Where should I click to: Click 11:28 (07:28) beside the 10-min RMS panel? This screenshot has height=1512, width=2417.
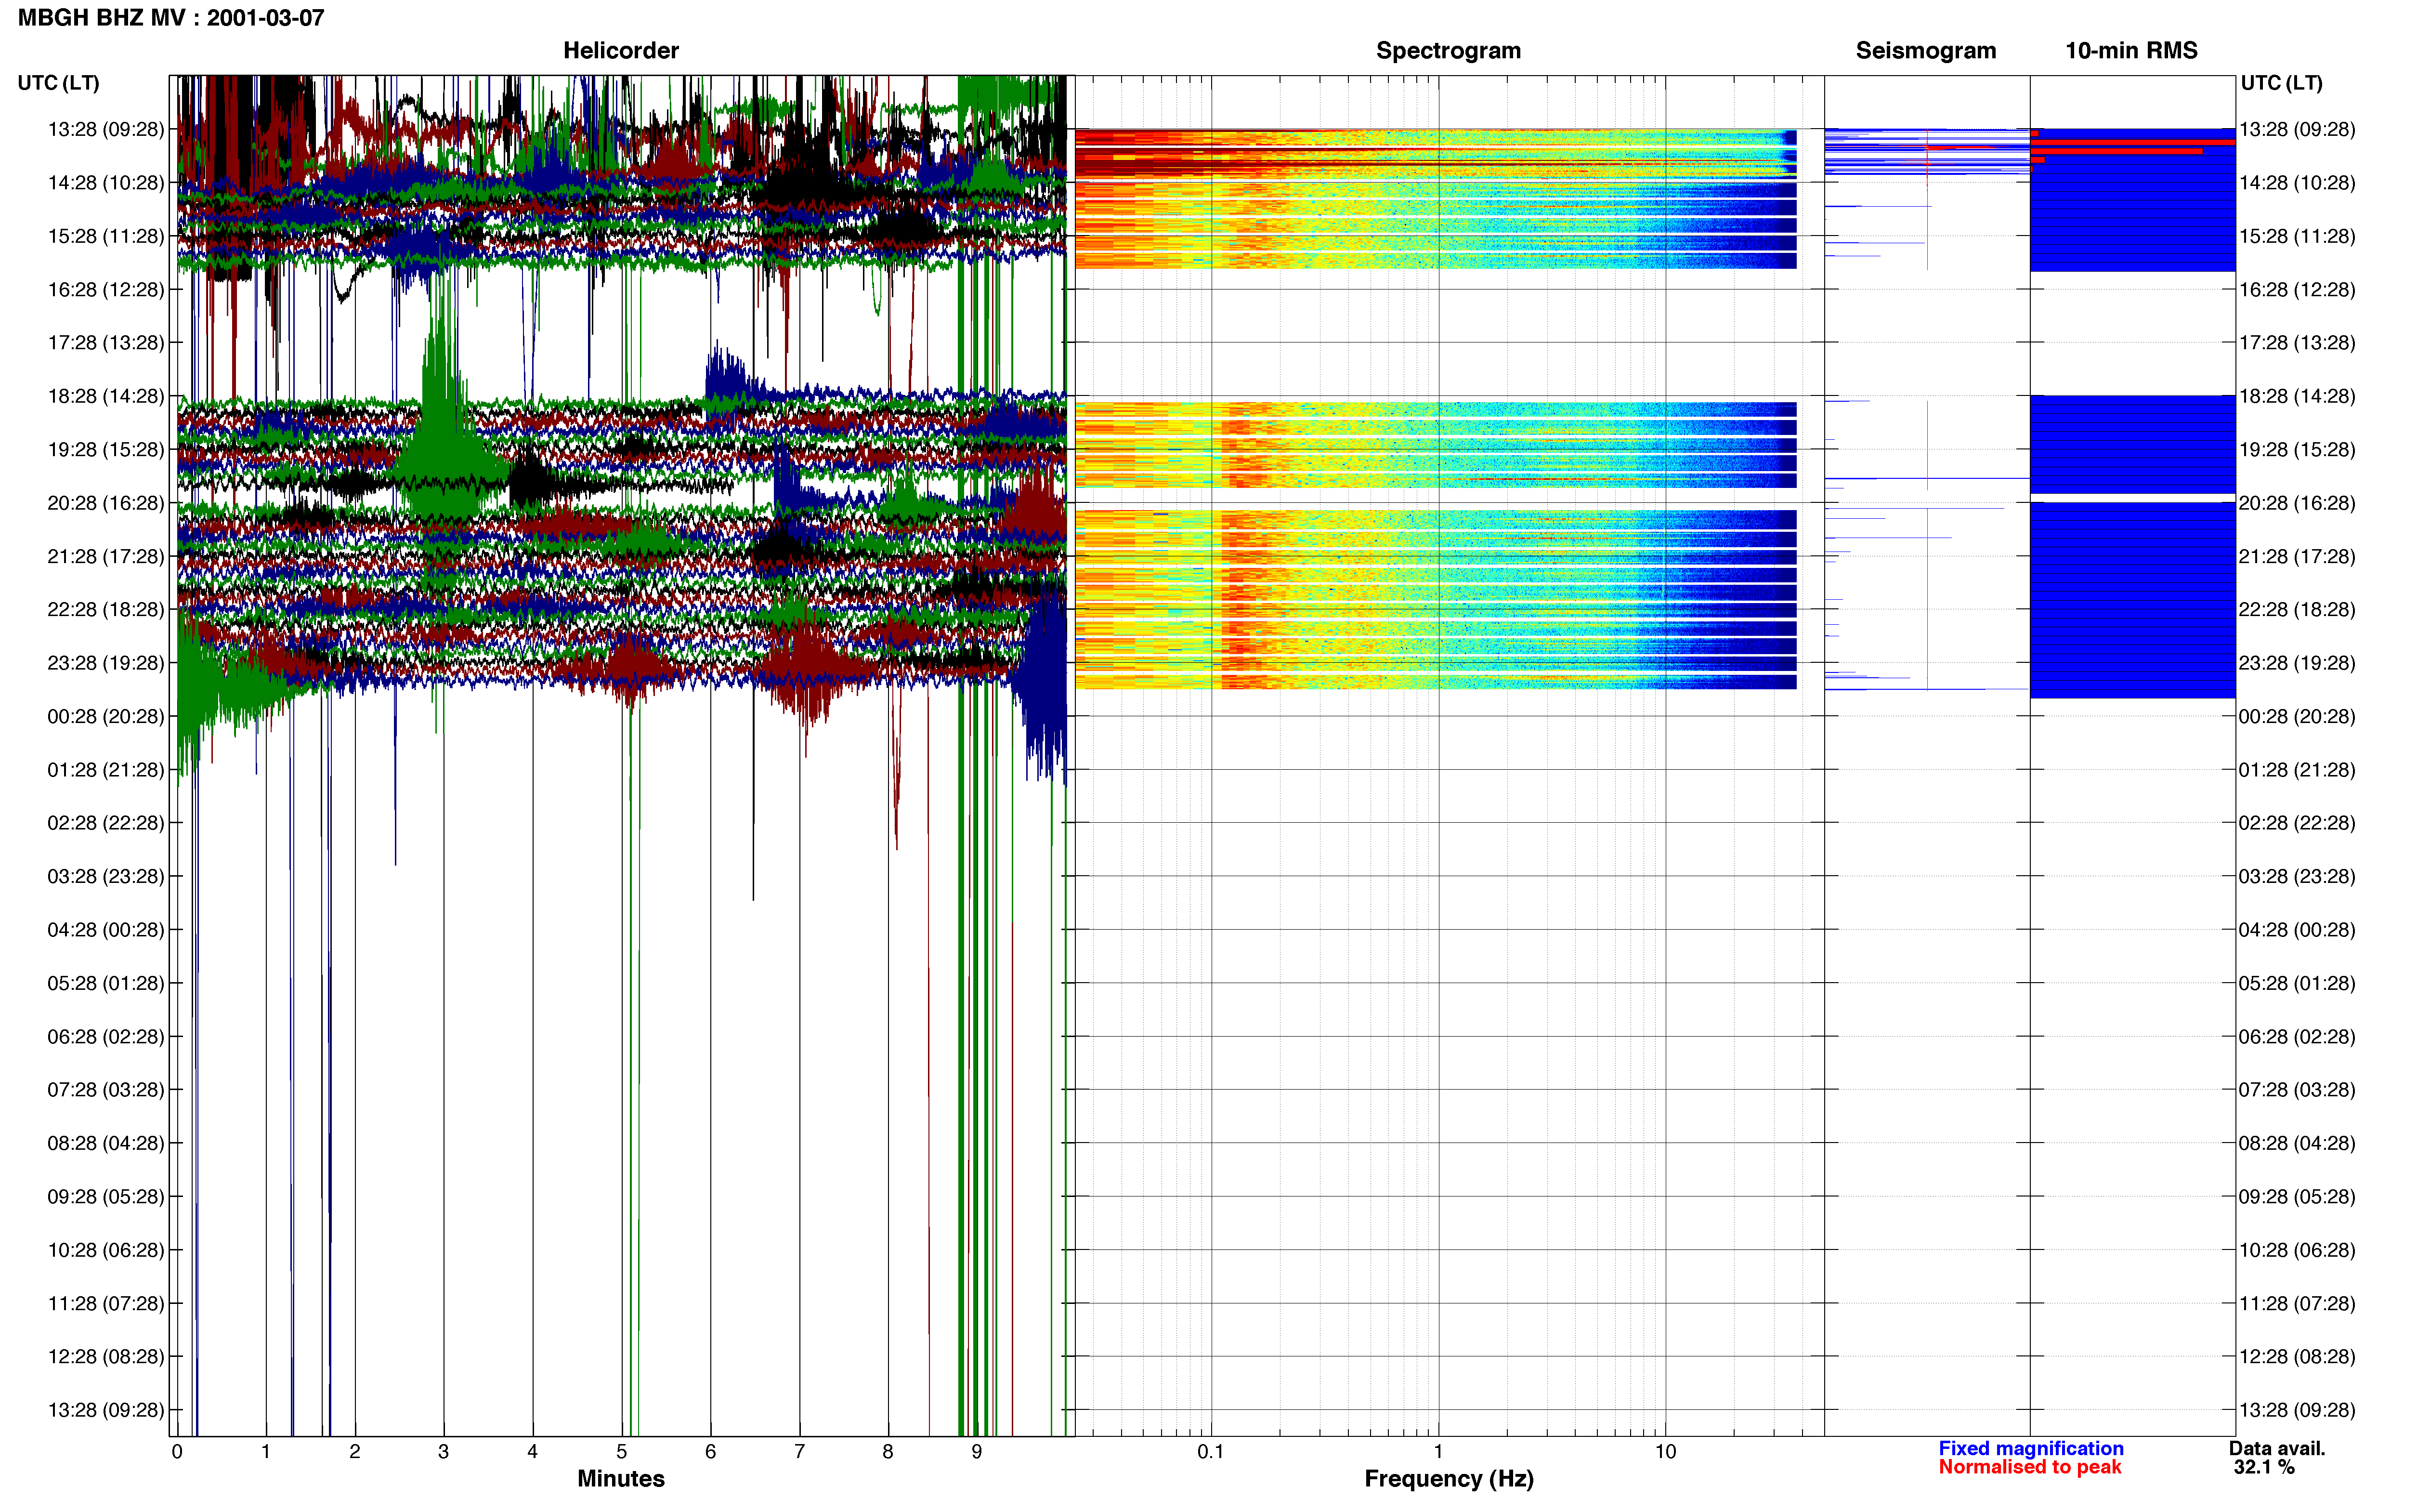point(2297,1304)
